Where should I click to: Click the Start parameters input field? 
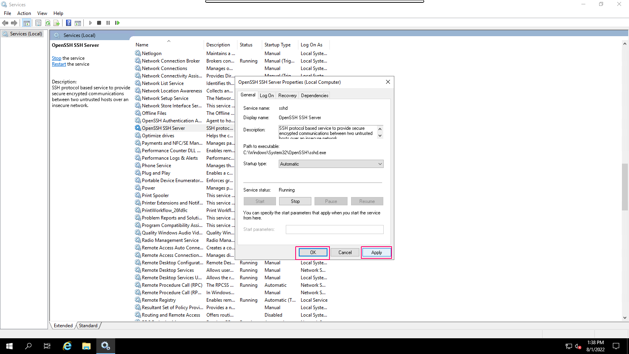click(335, 229)
